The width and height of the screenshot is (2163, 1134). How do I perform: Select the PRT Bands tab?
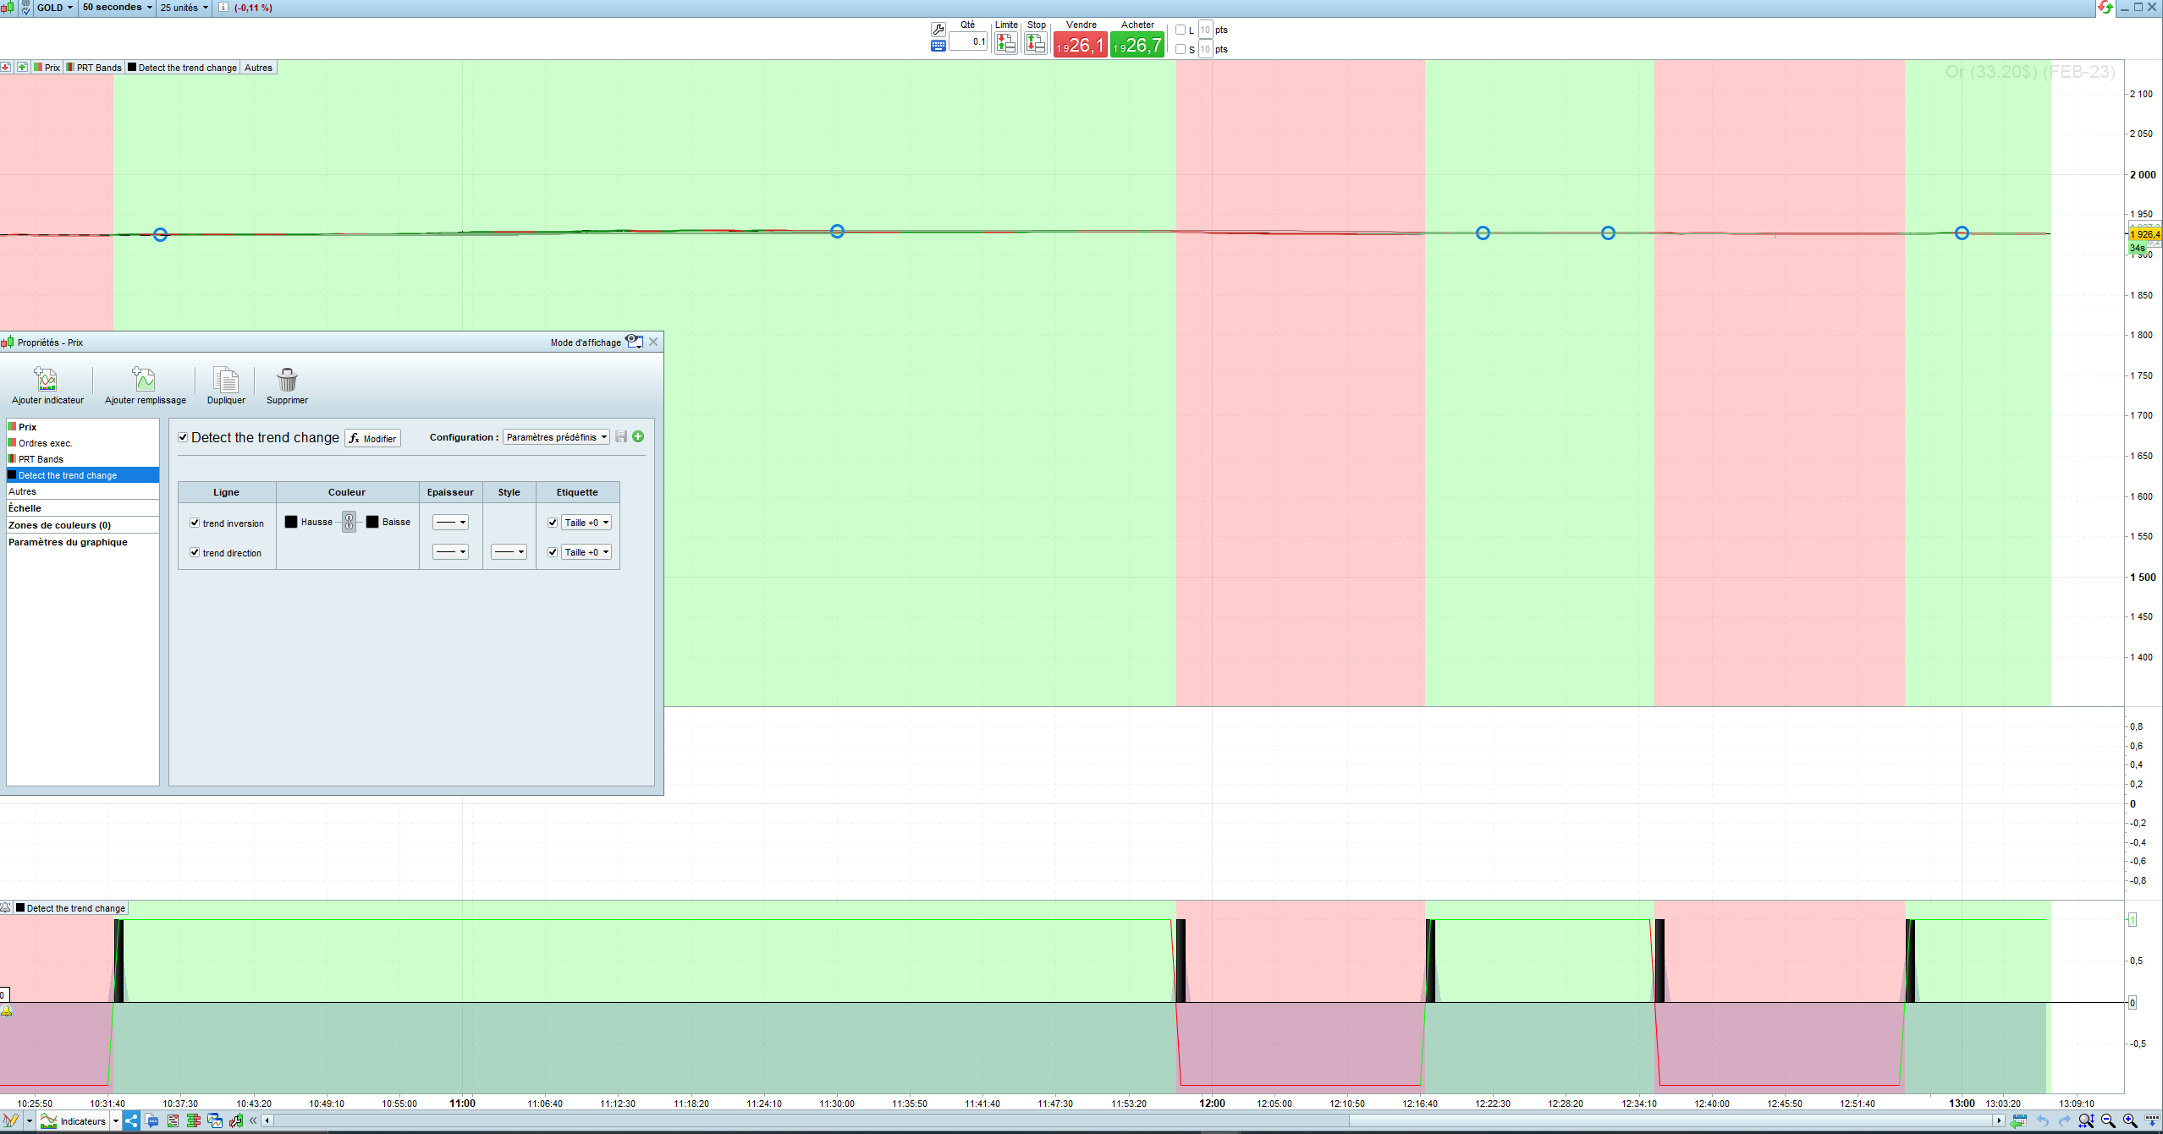tap(94, 68)
